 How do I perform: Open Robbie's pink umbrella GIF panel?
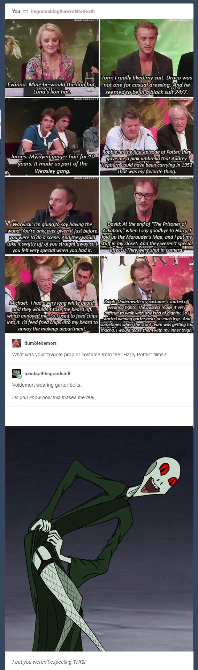point(146,137)
